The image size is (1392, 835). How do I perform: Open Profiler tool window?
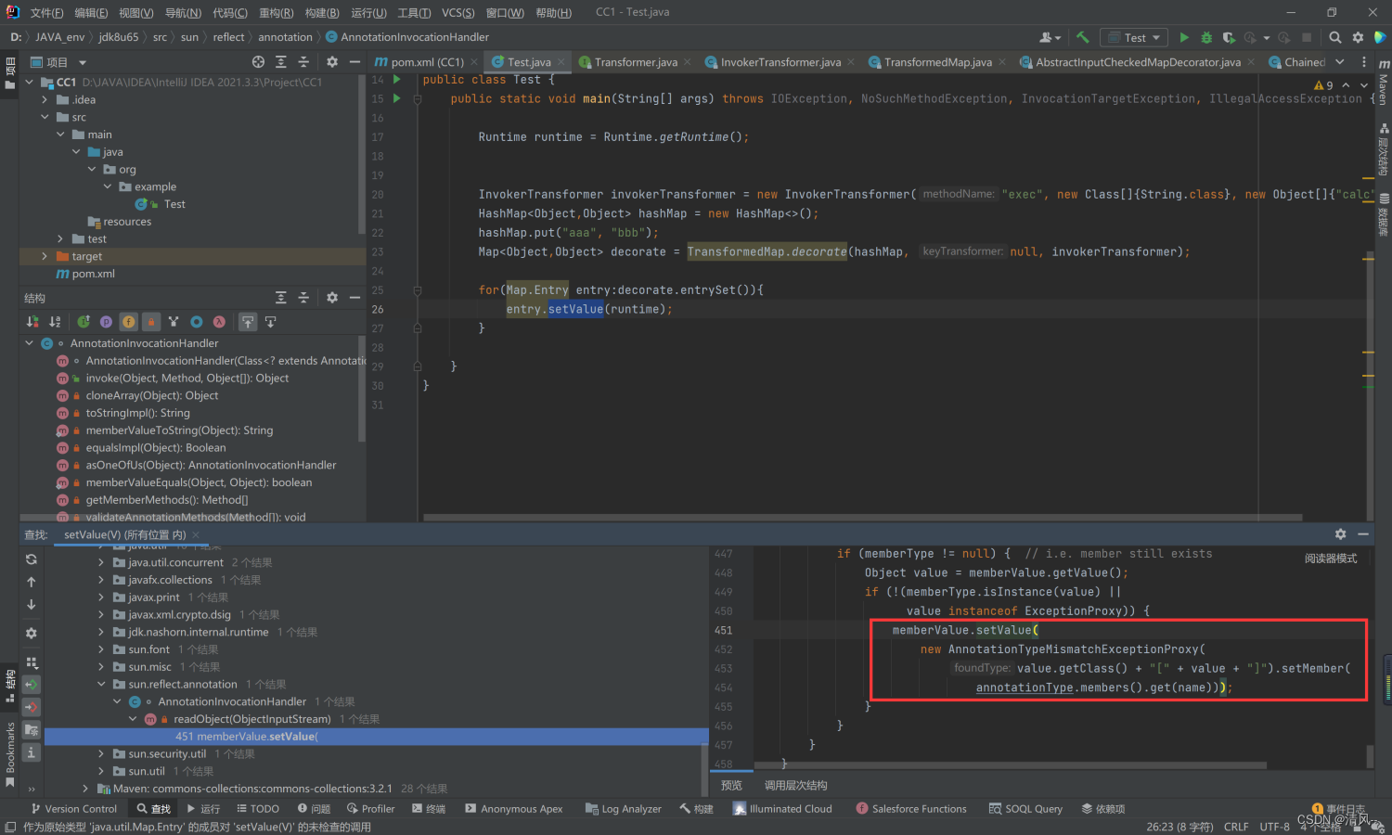[x=371, y=809]
